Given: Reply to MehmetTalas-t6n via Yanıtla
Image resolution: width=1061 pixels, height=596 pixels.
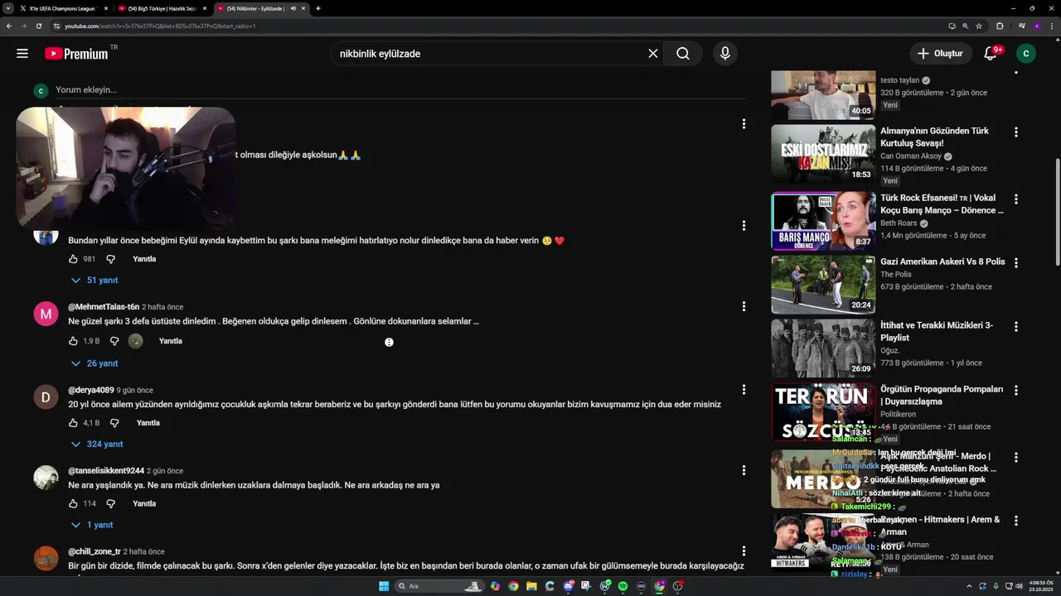Looking at the screenshot, I should coord(171,341).
